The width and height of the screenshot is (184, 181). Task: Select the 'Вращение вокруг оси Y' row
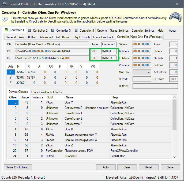[x=90, y=135]
